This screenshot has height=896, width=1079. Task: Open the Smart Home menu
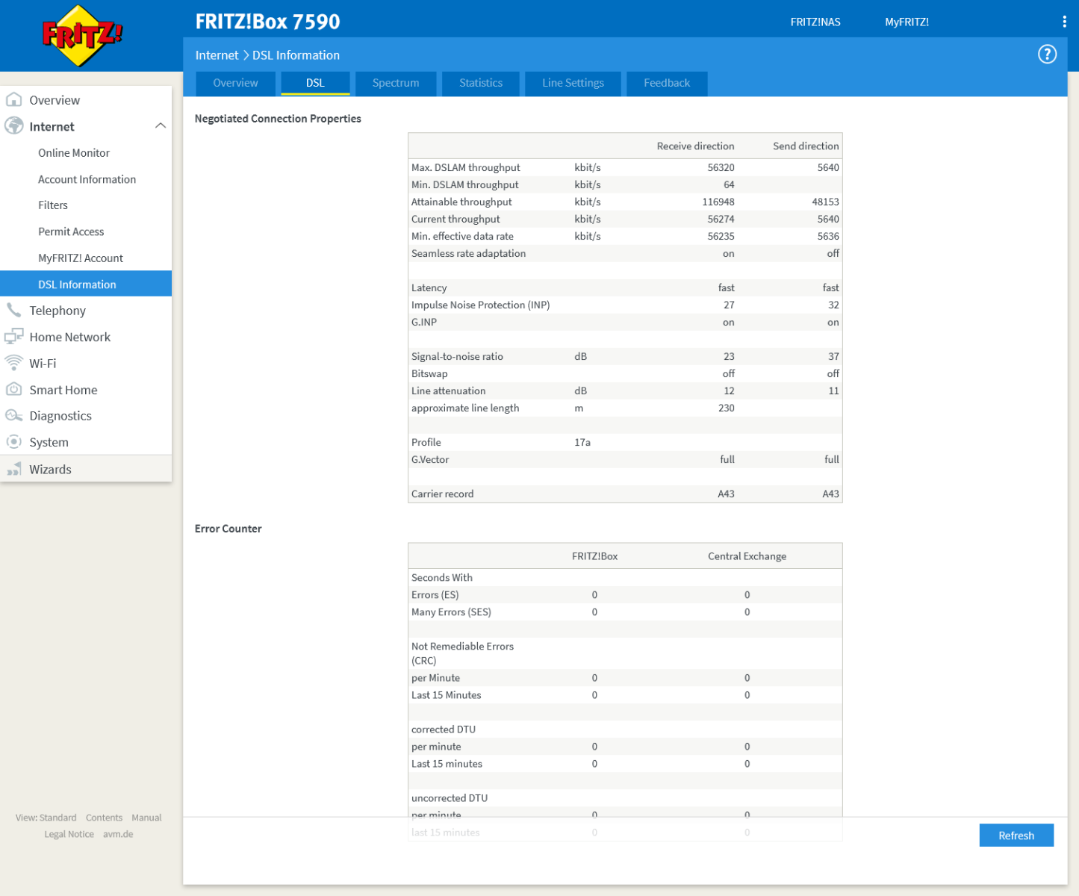pyautogui.click(x=86, y=389)
